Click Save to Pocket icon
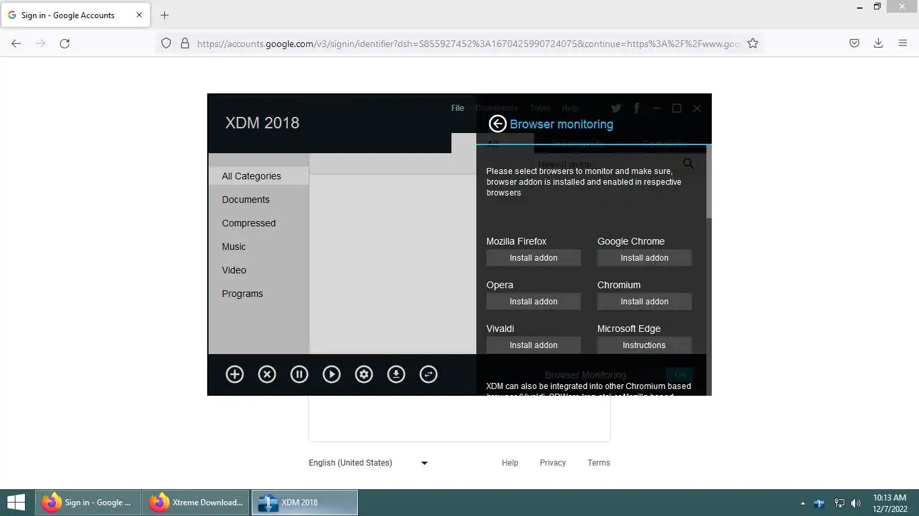The image size is (919, 516). (x=854, y=43)
